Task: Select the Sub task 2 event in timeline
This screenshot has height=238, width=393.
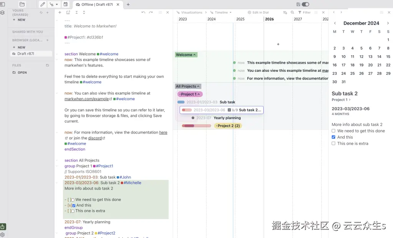Action: (221, 110)
